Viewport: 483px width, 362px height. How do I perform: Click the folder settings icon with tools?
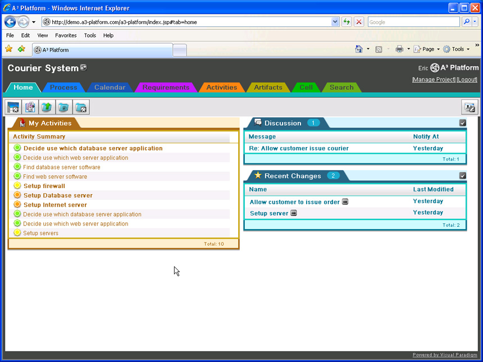click(x=81, y=107)
